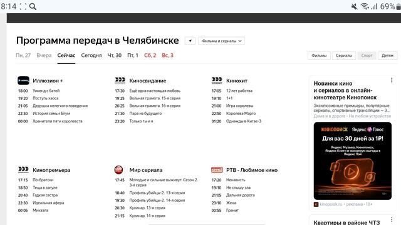The width and height of the screenshot is (401, 225).
Task: Open the Кинопремьера channel title link
Action: (51, 170)
